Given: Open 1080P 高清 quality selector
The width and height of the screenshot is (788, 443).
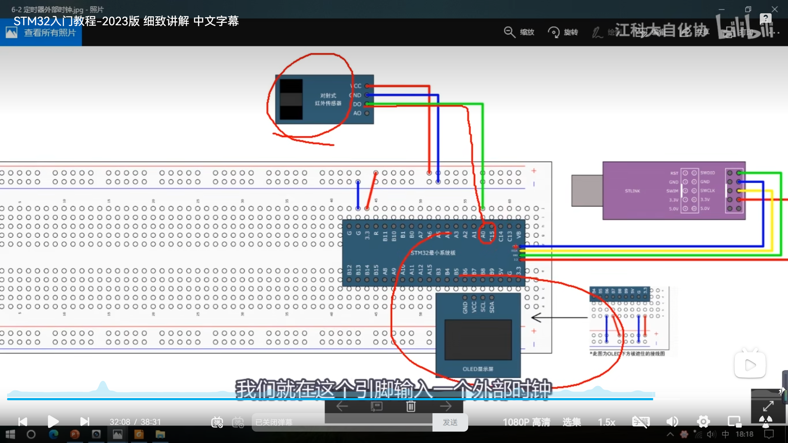Looking at the screenshot, I should (526, 422).
